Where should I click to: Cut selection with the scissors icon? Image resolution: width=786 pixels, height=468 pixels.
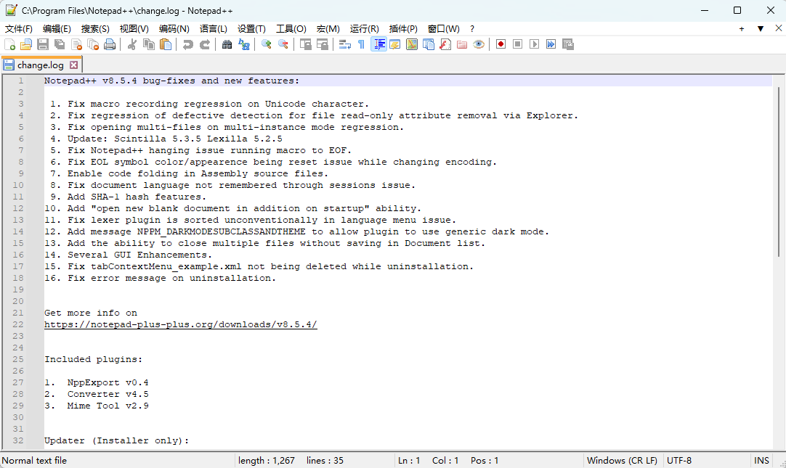click(x=131, y=44)
